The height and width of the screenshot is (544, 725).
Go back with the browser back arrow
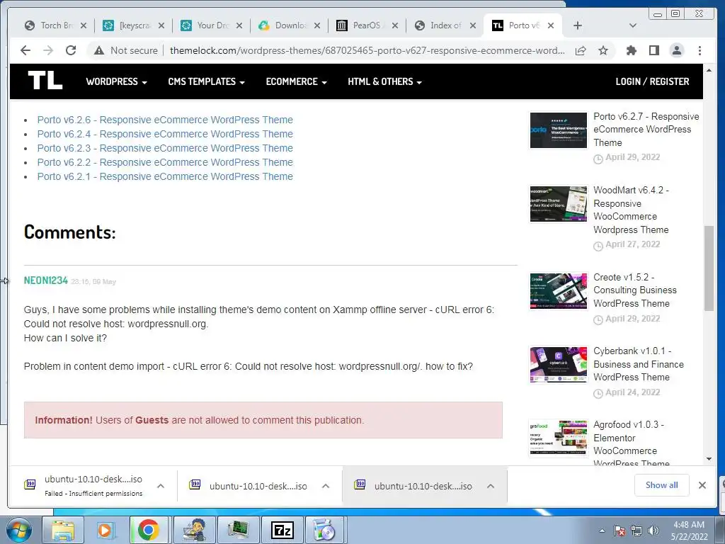25,50
